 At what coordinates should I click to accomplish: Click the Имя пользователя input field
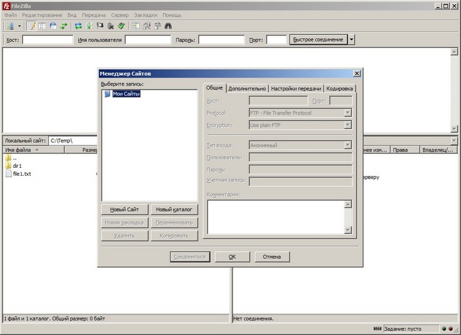tap(148, 39)
